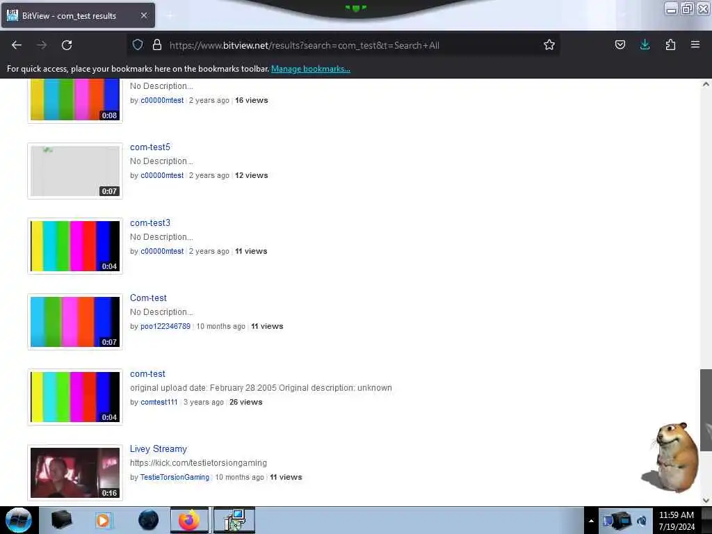Play the color bars thumbnail with 0:08 duration
This screenshot has height=534, width=712.
pos(75,99)
